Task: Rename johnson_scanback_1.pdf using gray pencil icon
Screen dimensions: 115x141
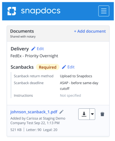Action: [x=61, y=112]
